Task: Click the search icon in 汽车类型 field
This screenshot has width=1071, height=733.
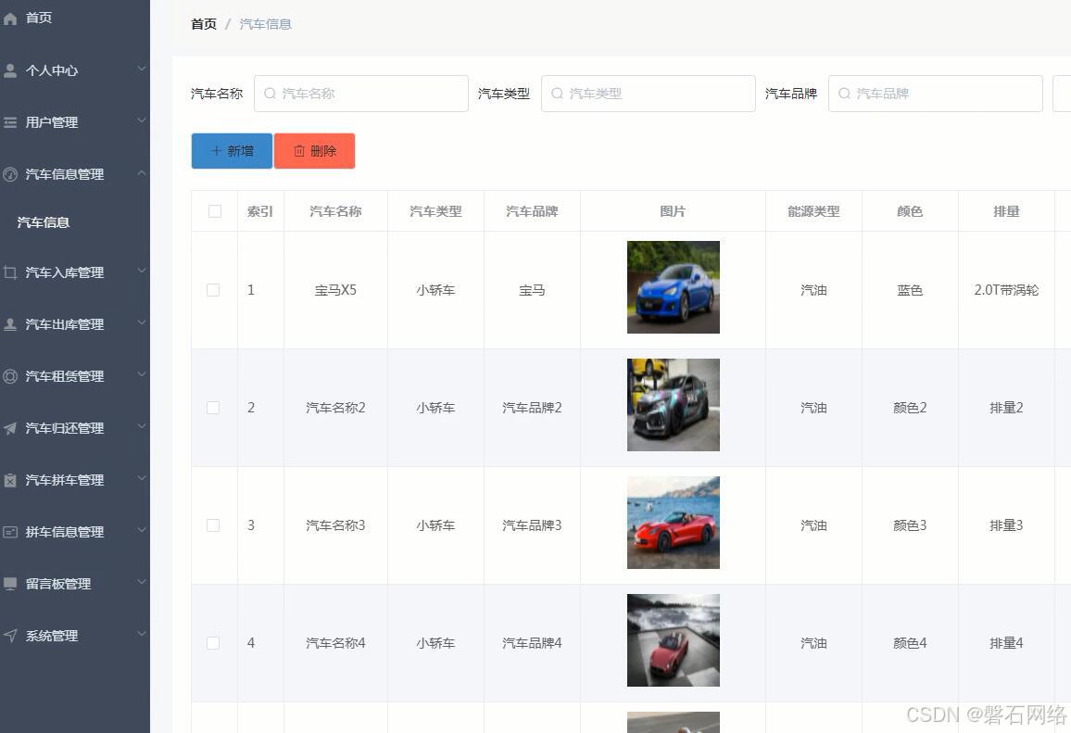Action: point(558,94)
